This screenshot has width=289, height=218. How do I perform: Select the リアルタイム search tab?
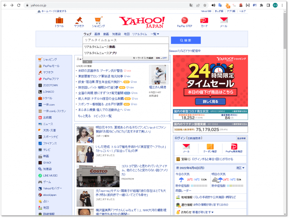[x=139, y=34]
